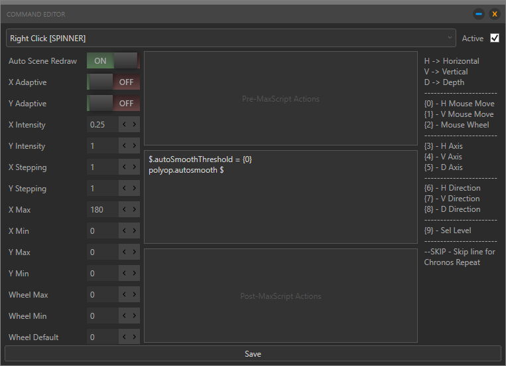The image size is (506, 366).
Task: Increase Y Intensity with right arrow
Action: click(135, 146)
